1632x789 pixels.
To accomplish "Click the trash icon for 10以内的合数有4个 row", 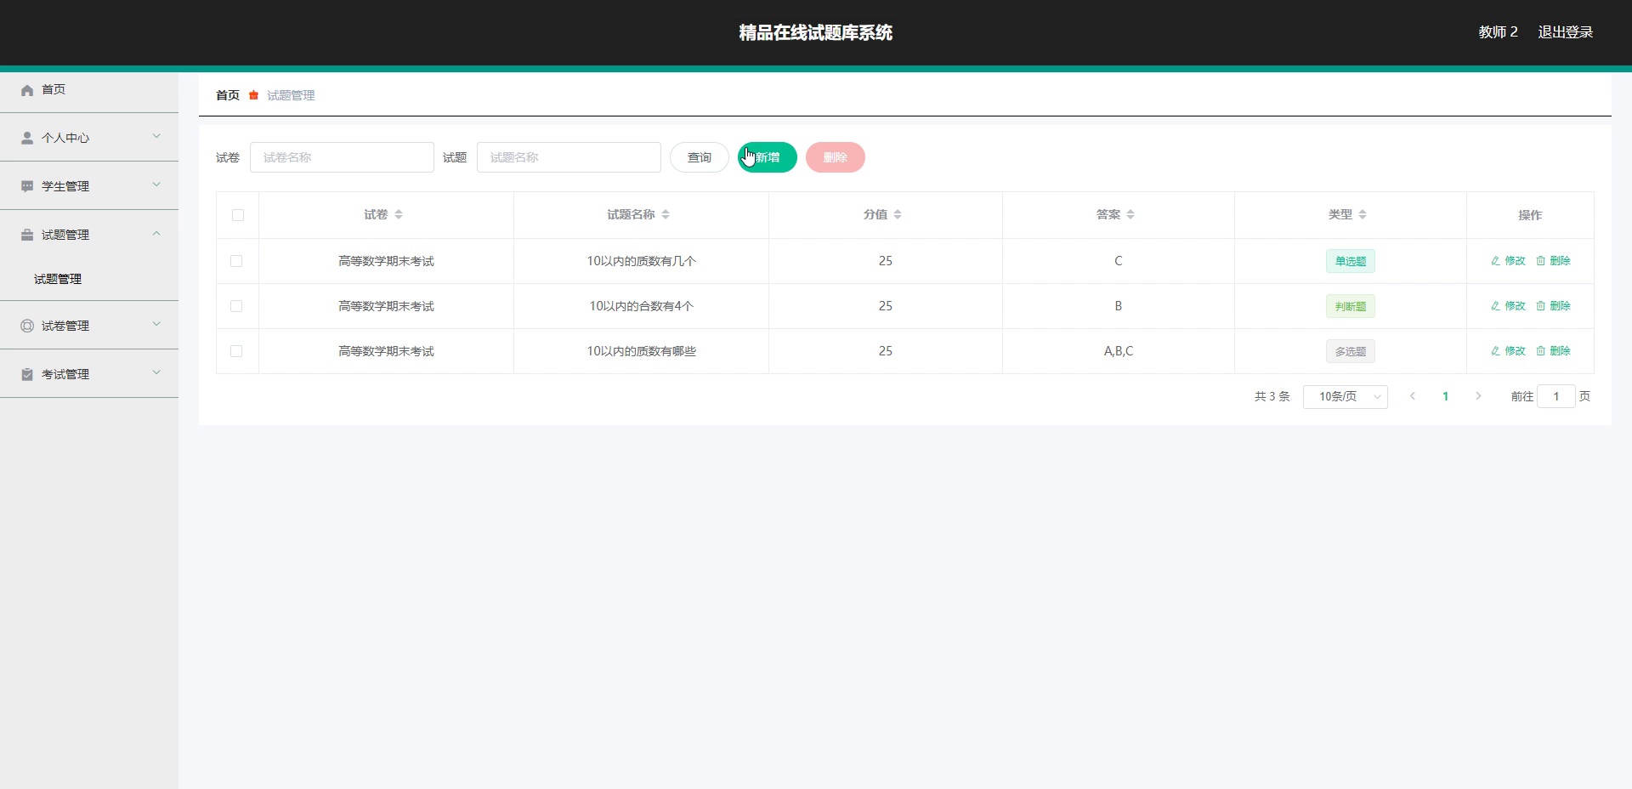I will (x=1540, y=306).
